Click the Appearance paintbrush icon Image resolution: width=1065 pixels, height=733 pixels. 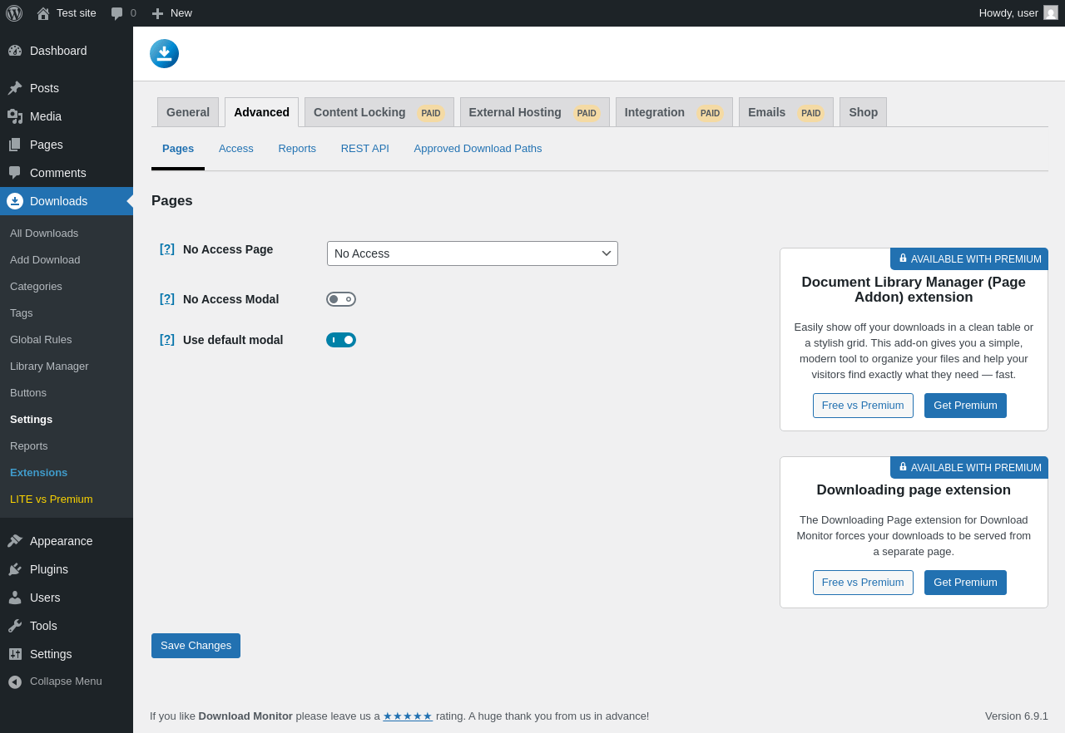click(x=15, y=541)
